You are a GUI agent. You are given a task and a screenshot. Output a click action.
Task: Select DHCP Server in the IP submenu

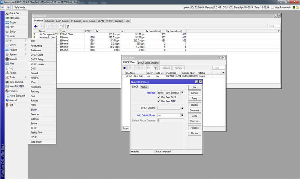37,64
